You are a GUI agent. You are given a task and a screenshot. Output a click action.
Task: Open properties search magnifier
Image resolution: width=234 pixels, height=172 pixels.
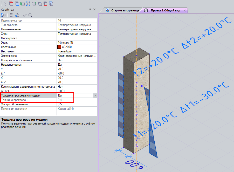click(30, 15)
